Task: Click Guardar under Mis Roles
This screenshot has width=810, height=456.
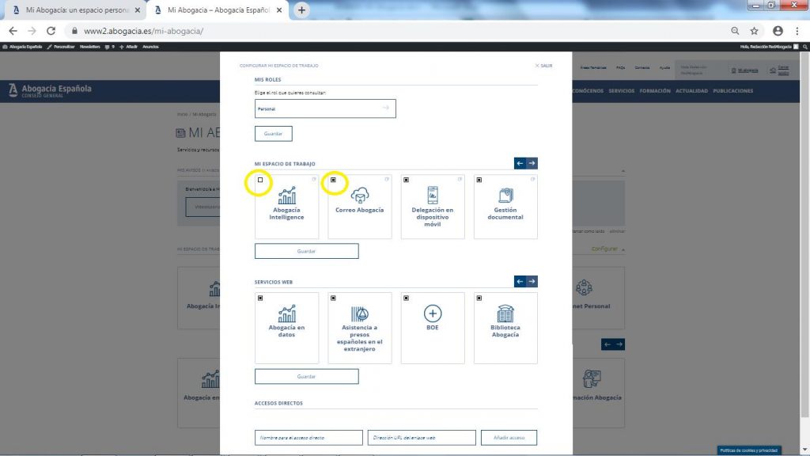Action: [x=273, y=133]
